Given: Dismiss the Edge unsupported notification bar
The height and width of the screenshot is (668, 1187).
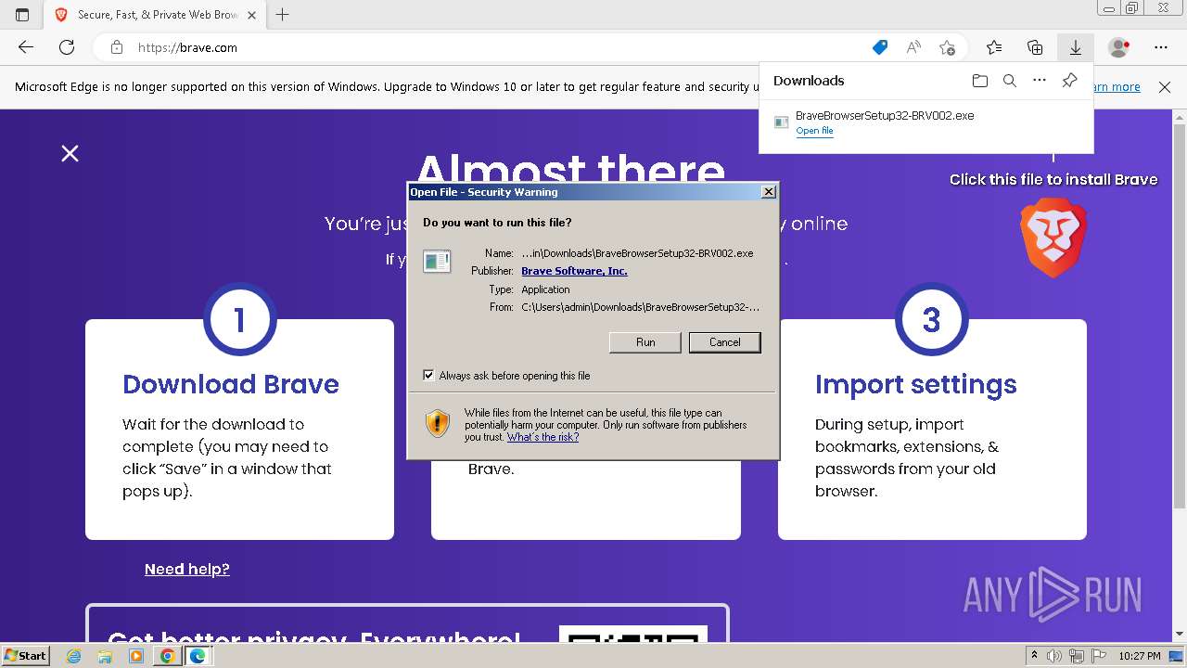Looking at the screenshot, I should [1165, 87].
